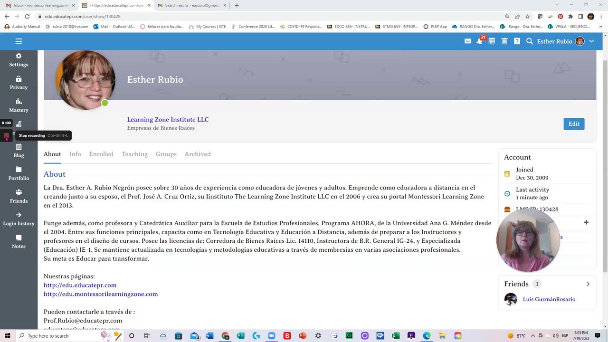Open the hamburger menu in blue header
Image resolution: width=608 pixels, height=342 pixels.
pyautogui.click(x=19, y=41)
